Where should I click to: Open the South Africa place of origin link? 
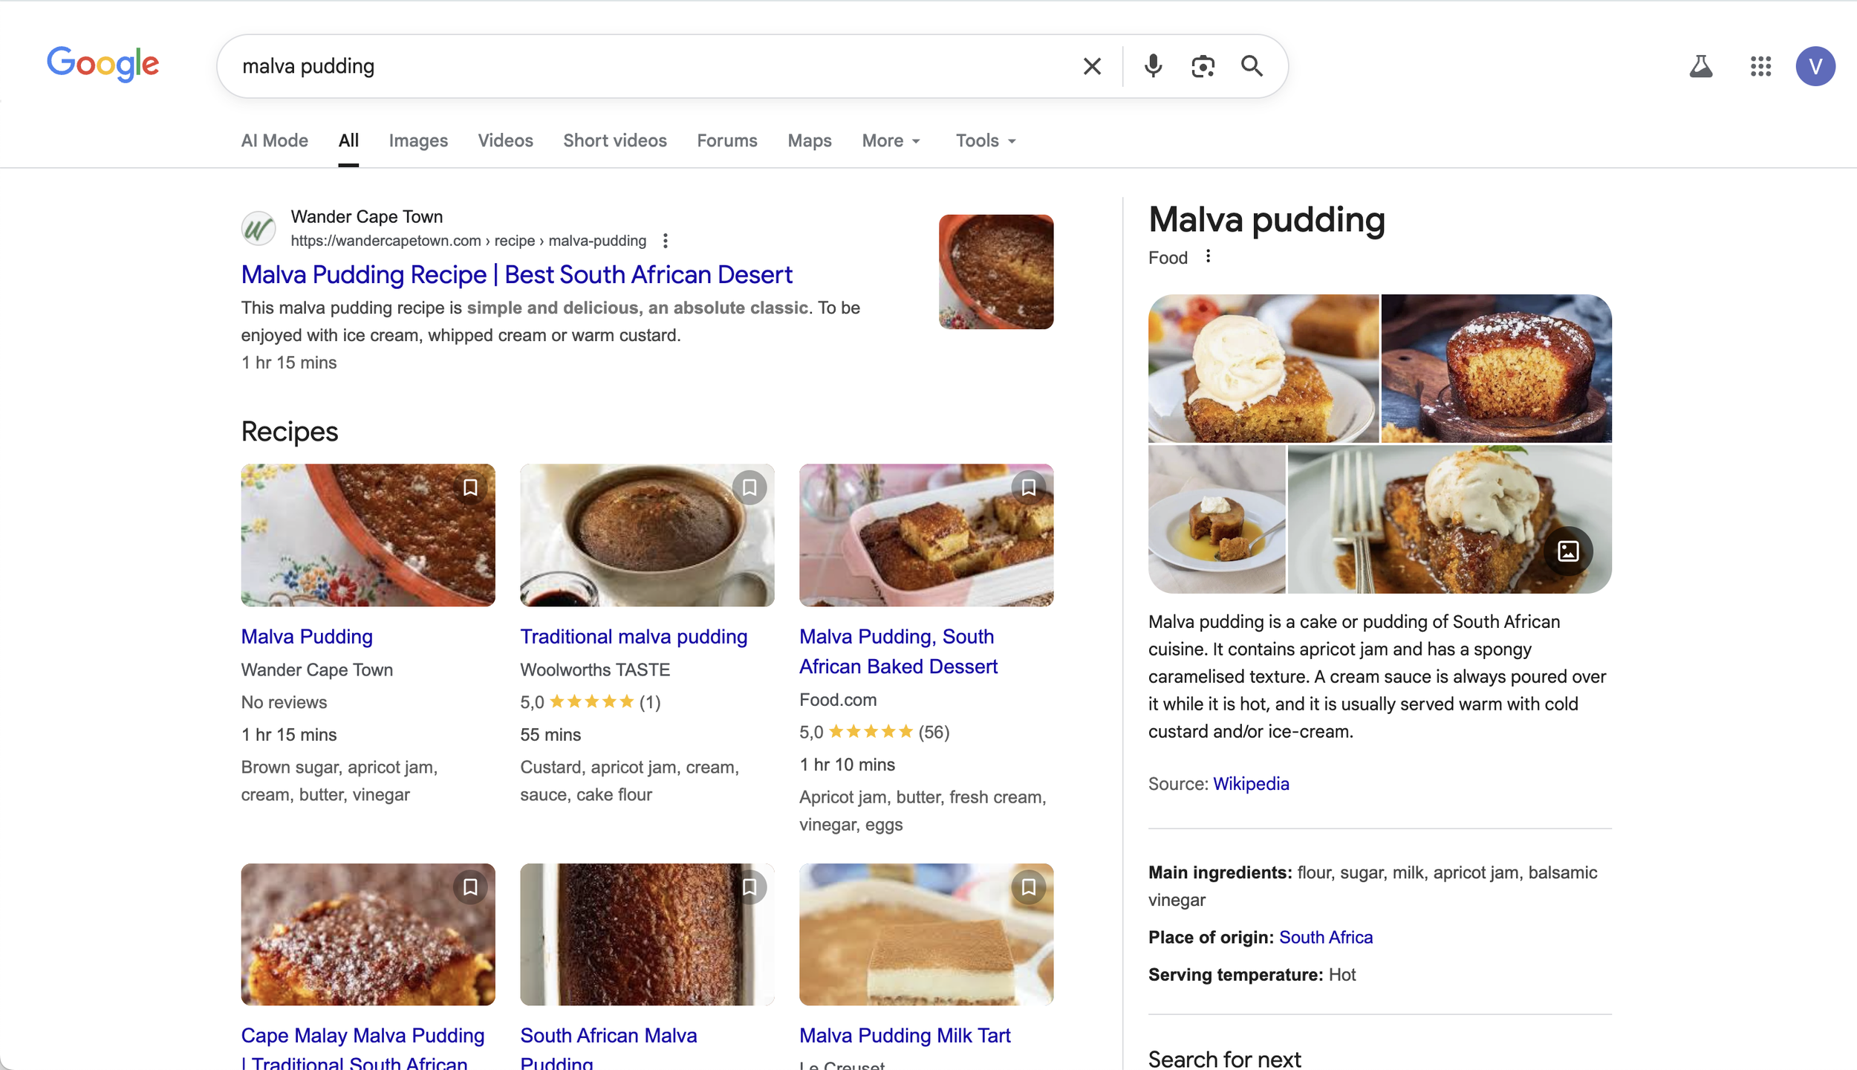[x=1326, y=937]
